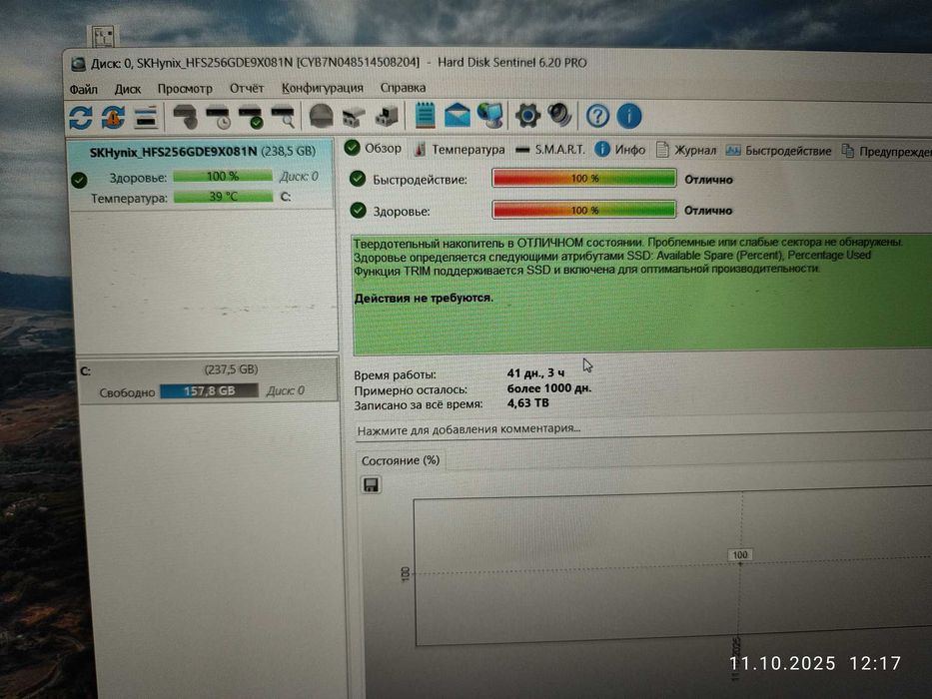Click the green check icon in disk panel
This screenshot has width=932, height=699.
[x=79, y=180]
